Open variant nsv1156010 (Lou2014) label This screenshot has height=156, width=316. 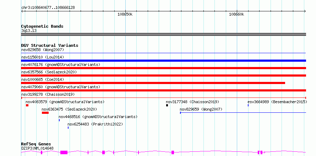point(43,57)
